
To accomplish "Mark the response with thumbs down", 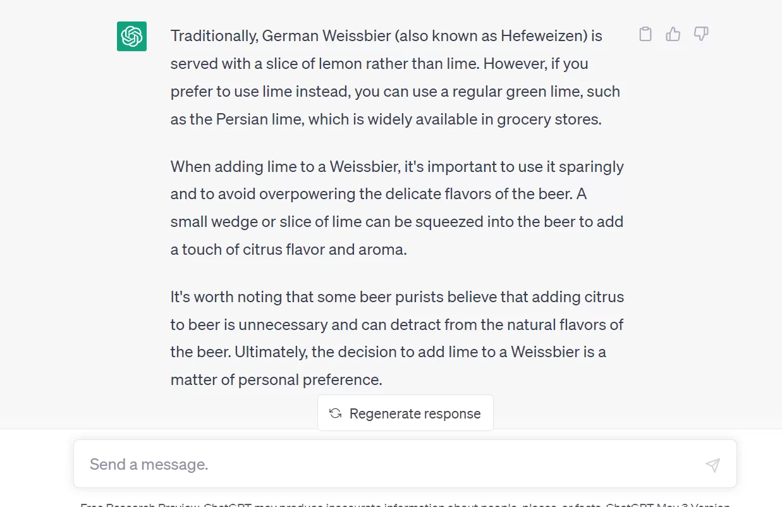I will [x=700, y=34].
